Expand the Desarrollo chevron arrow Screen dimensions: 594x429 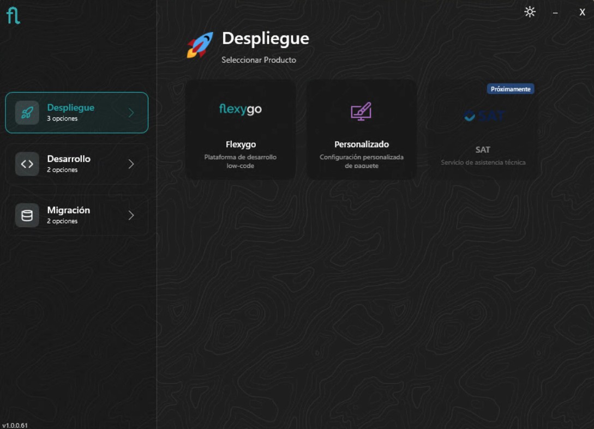131,164
